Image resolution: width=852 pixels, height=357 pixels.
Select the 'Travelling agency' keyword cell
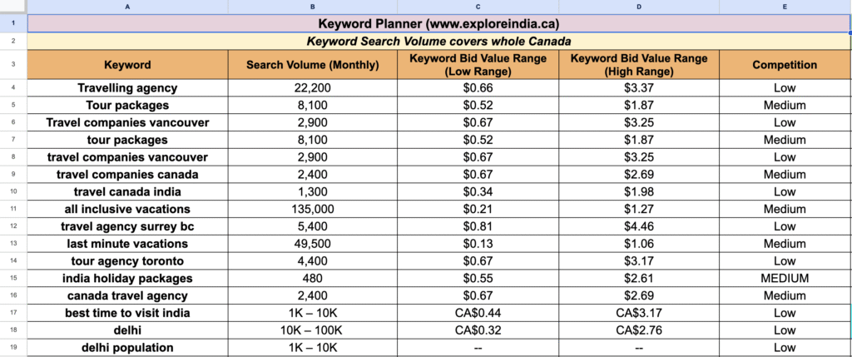point(127,87)
